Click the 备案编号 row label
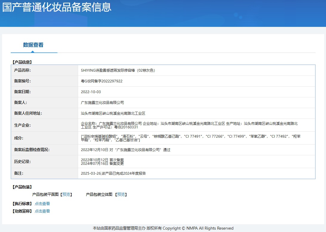 [22, 81]
